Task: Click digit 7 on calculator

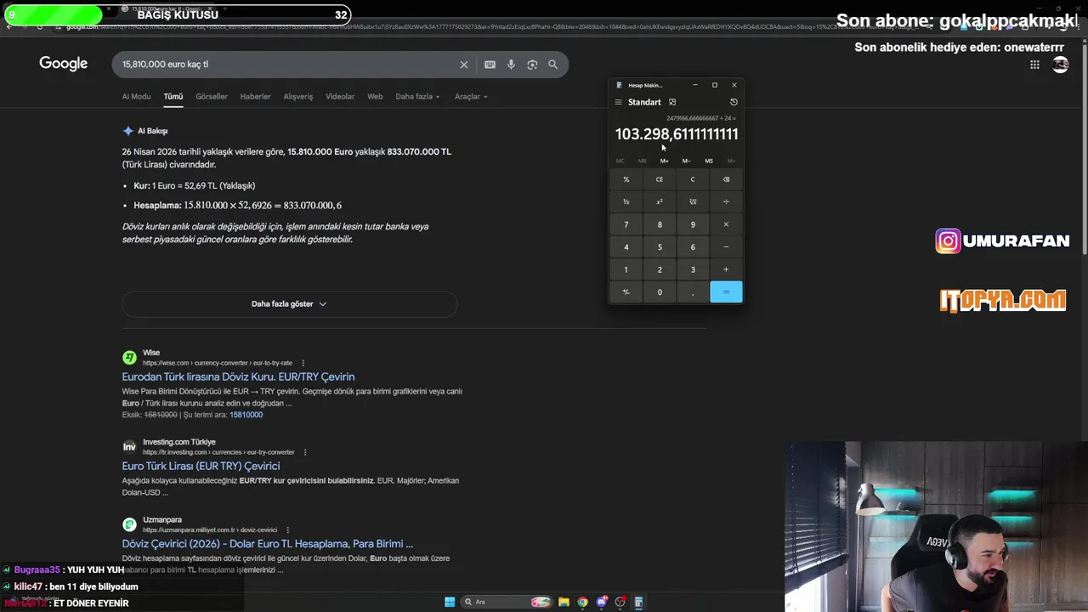Action: 626,224
